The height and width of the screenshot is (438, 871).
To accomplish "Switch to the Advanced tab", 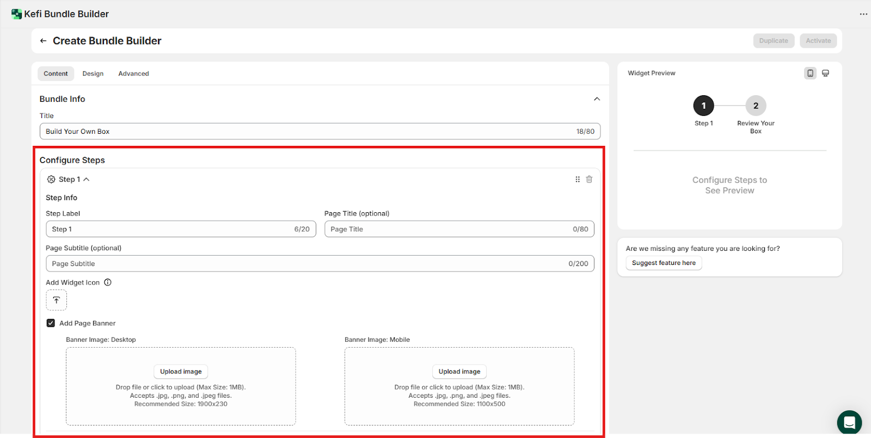I will (x=133, y=73).
